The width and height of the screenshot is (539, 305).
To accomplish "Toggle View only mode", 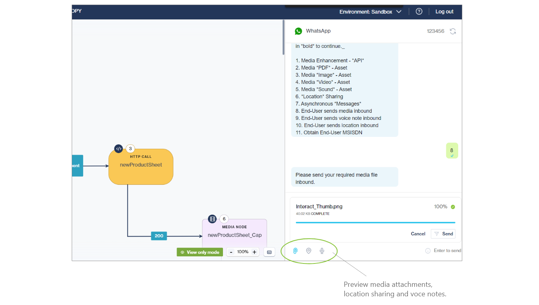I will pos(200,252).
